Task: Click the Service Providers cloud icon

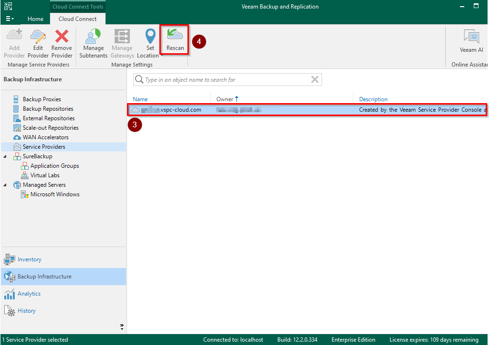Action: click(17, 147)
